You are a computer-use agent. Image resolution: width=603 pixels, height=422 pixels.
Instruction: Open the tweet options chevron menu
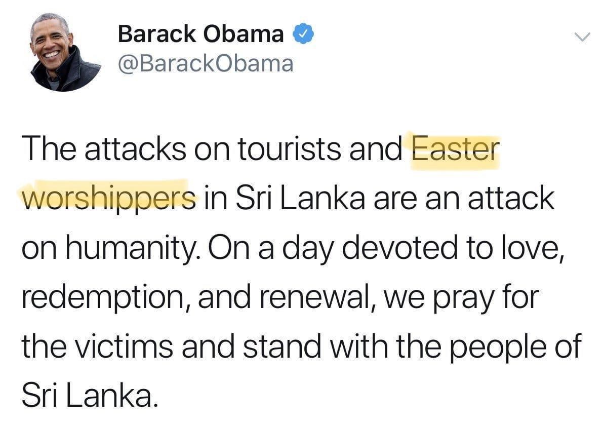point(583,36)
